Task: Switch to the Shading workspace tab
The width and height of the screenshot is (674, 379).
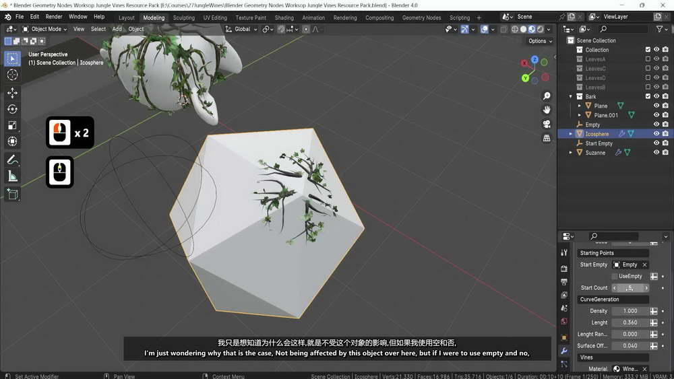Action: [x=284, y=18]
